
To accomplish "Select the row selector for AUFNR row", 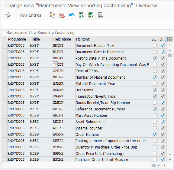I will point(5,134).
